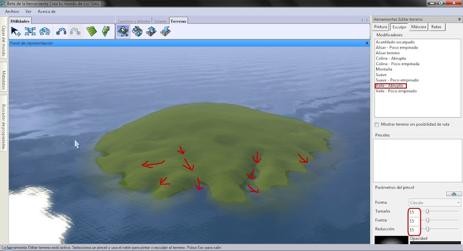Adjust the Reducción slider handle
The height and width of the screenshot is (251, 463).
[427, 229]
